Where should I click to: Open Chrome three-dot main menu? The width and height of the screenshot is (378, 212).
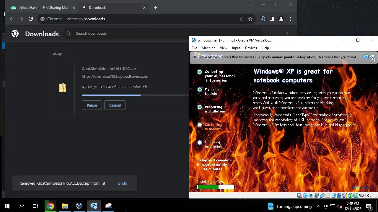(x=291, y=19)
